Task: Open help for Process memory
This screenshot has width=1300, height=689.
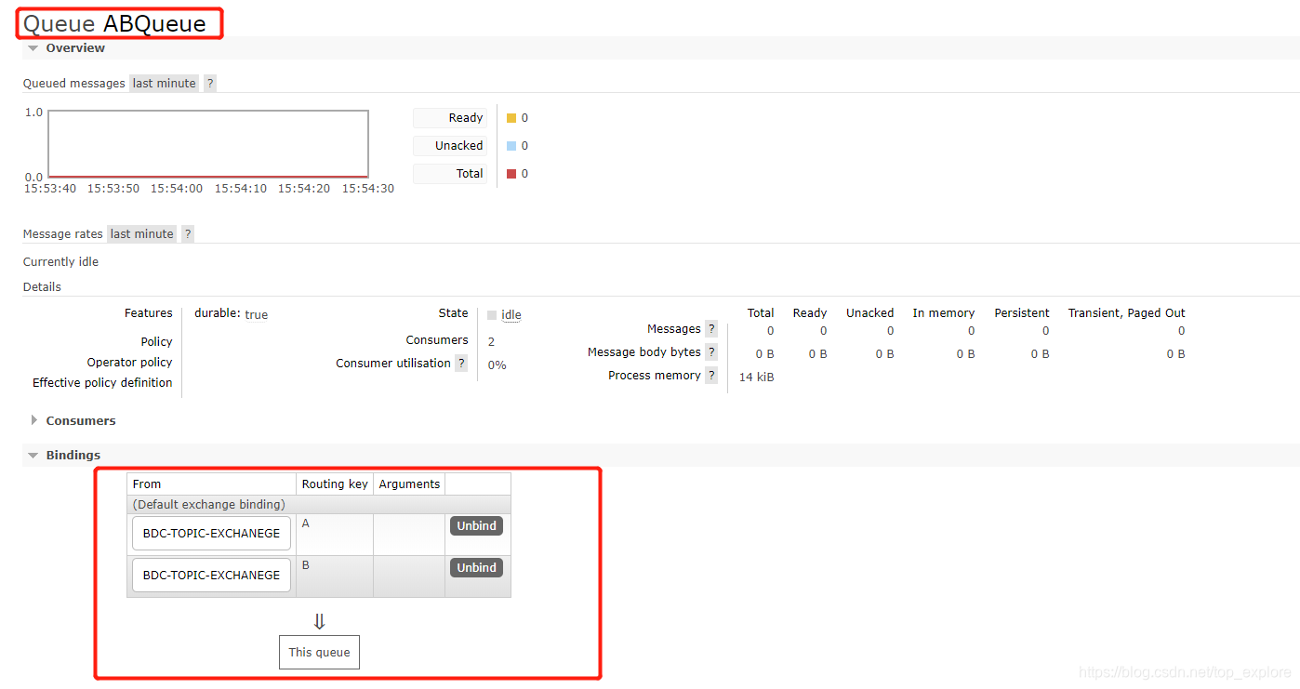Action: click(711, 375)
